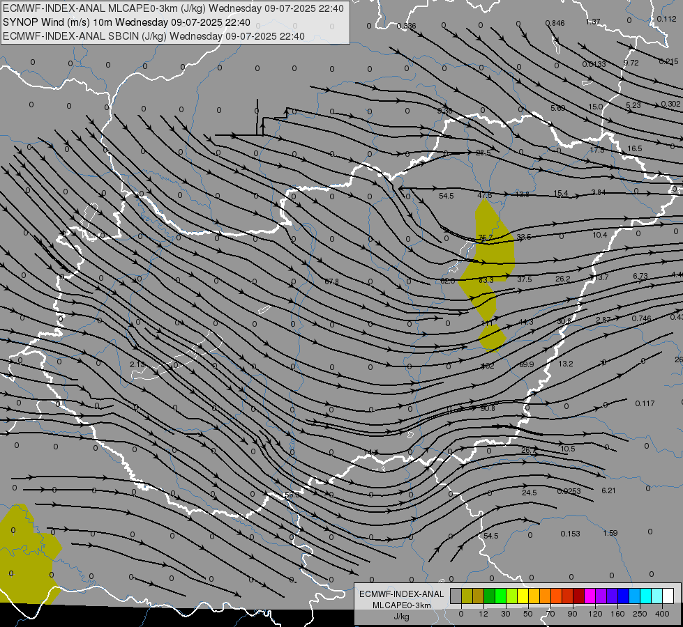Click the MLCAPE0-3km title line in header
The image size is (683, 627).
173,8
